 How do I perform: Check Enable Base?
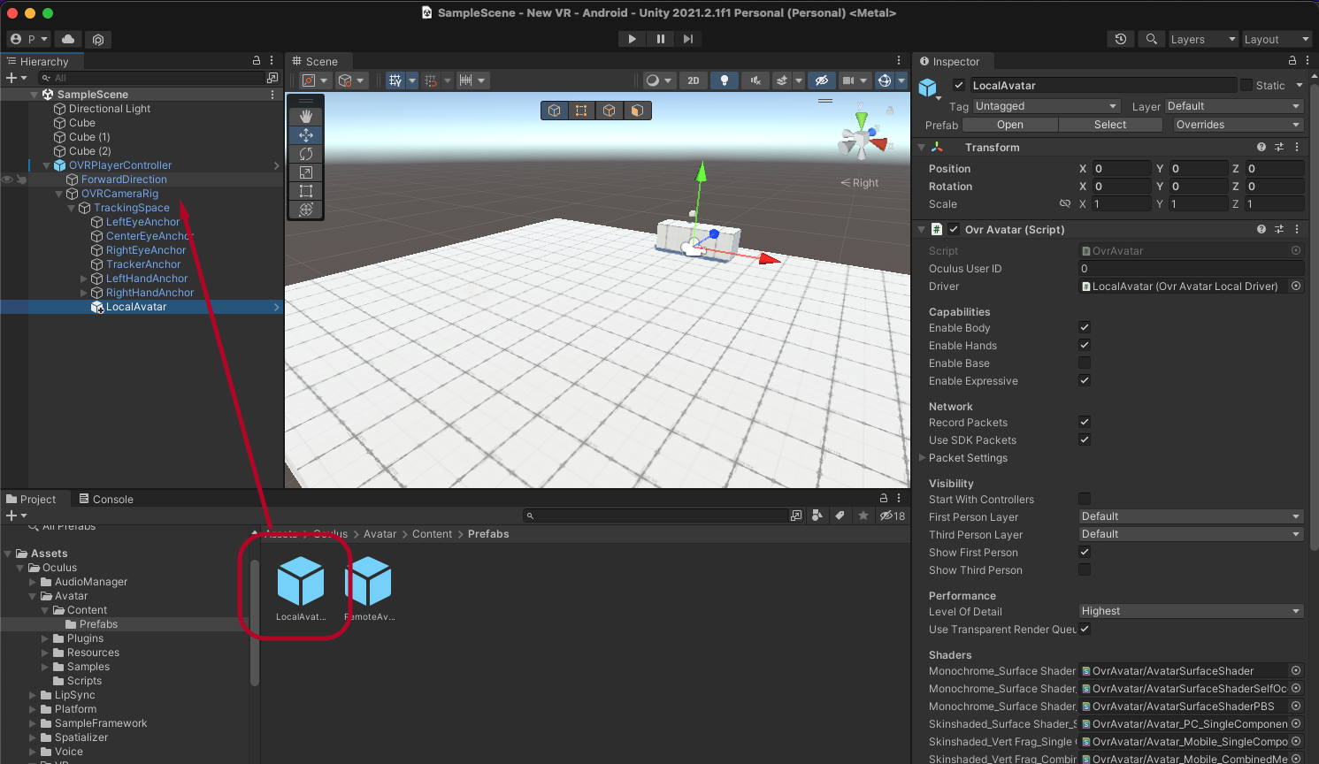[1085, 363]
